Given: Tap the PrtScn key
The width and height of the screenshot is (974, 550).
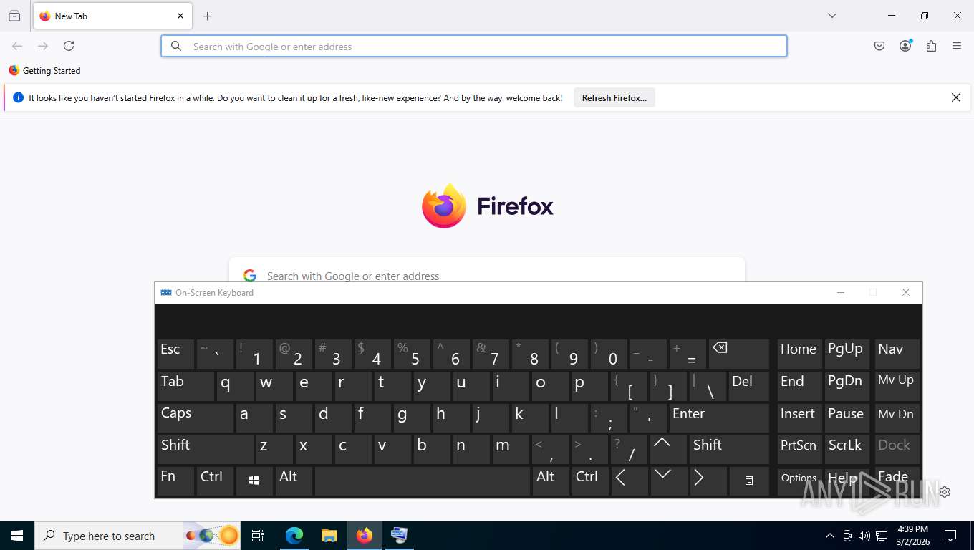Looking at the screenshot, I should [x=799, y=450].
